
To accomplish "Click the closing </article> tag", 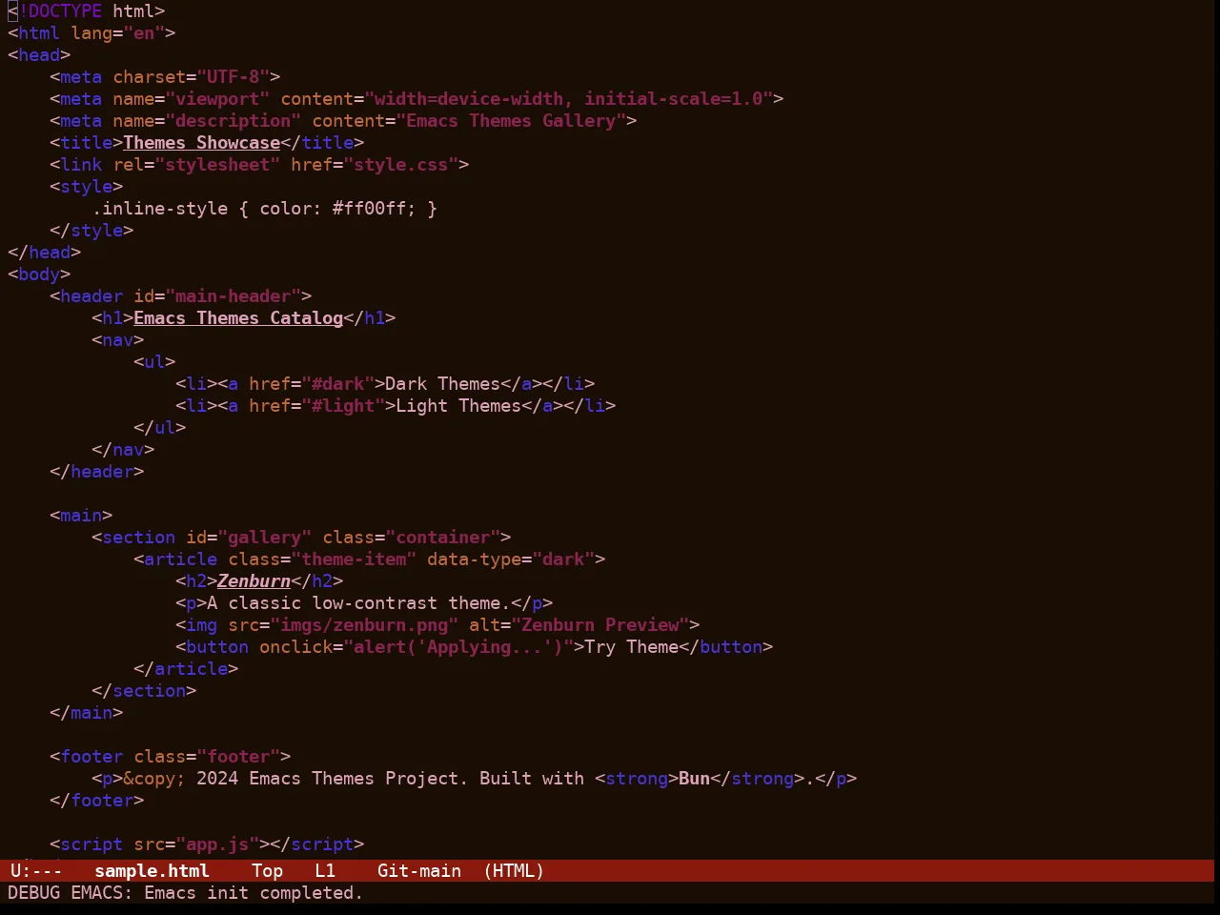I will (186, 668).
